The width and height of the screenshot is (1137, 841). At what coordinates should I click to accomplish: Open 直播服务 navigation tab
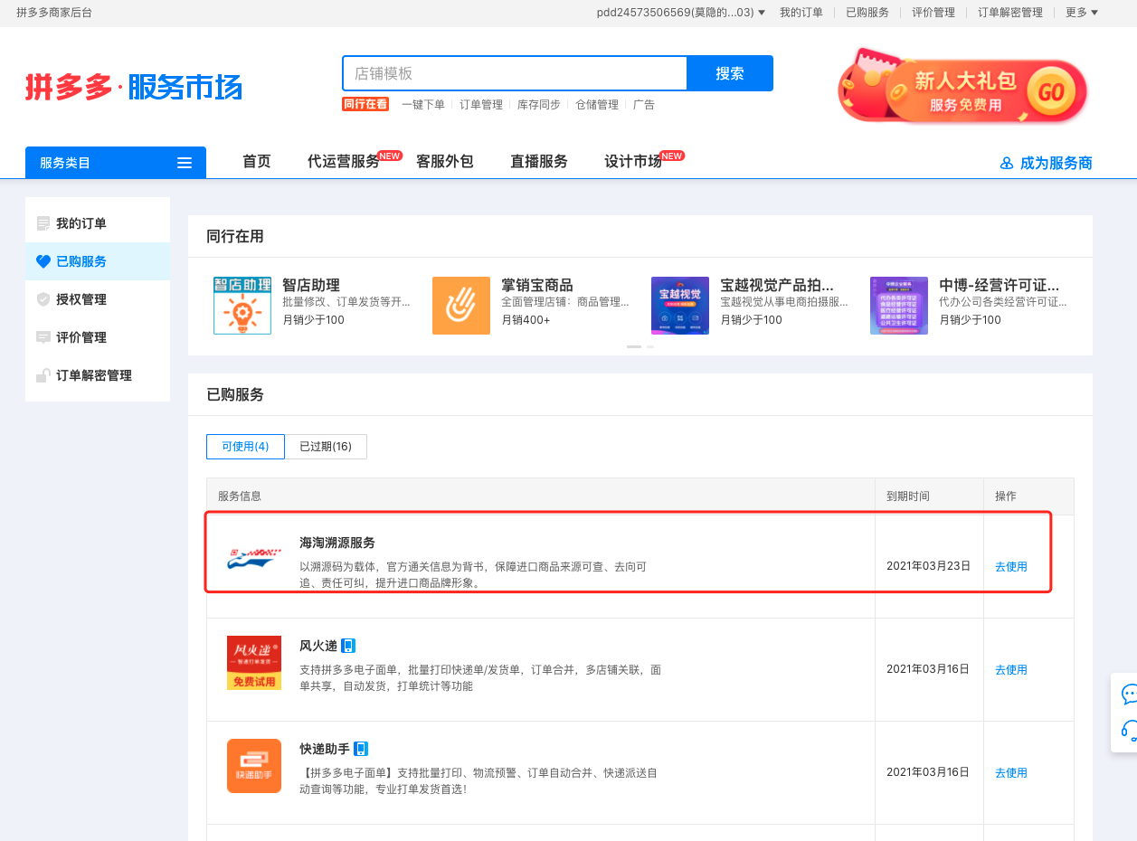pyautogui.click(x=539, y=162)
